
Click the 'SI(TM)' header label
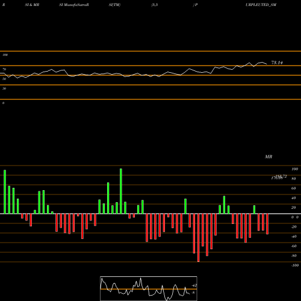click(114, 5)
